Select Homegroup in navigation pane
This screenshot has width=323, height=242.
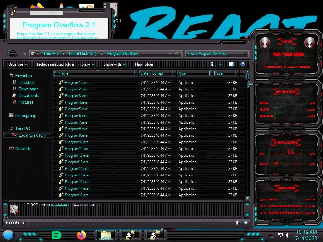pos(26,115)
